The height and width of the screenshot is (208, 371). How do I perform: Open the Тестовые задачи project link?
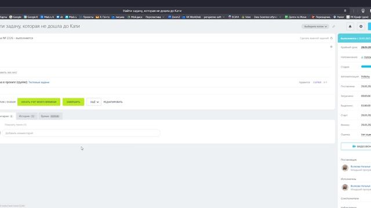pyautogui.click(x=39, y=82)
